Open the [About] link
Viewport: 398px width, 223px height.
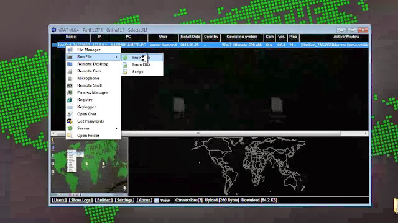coord(144,200)
